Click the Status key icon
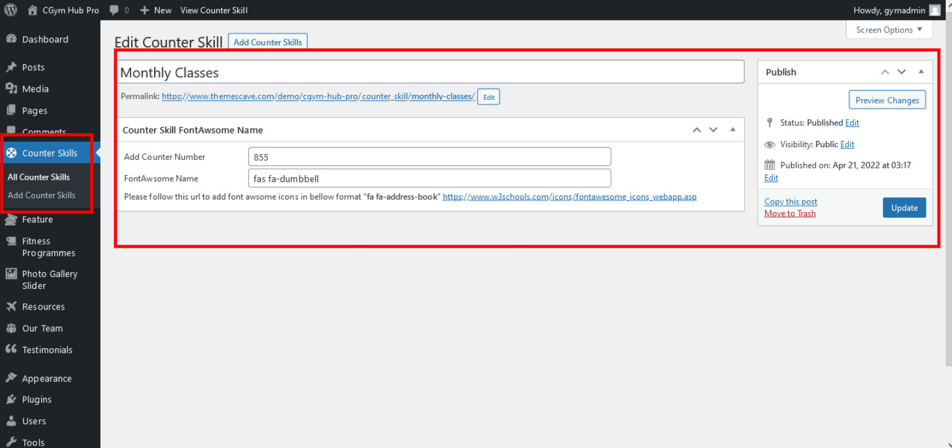Viewport: 952px width, 448px height. pyautogui.click(x=770, y=123)
